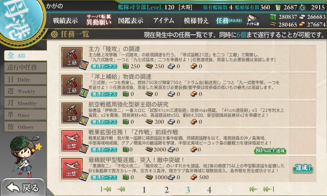Go to quest list page 4

pos(209,190)
